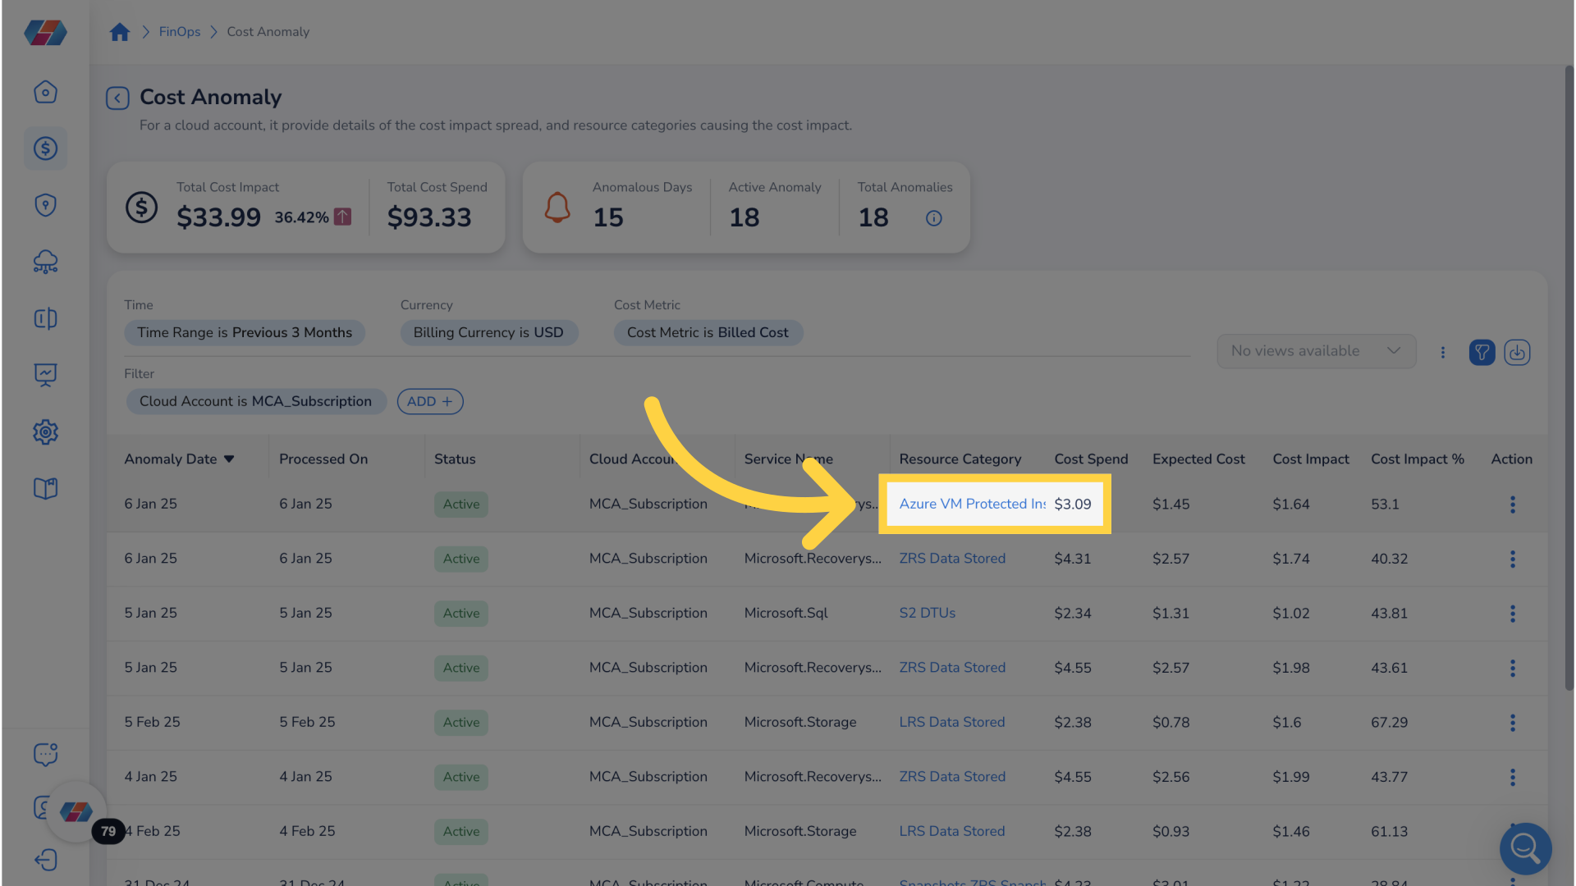Open the reports presentation icon in sidebar
Viewport: 1576px width, 886px height.
(x=45, y=375)
